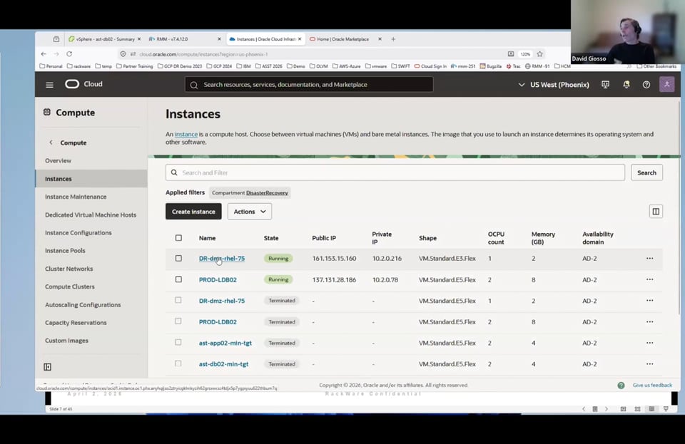Open Autoscaling Configurations in sidebar
This screenshot has height=444, width=685.
(83, 304)
